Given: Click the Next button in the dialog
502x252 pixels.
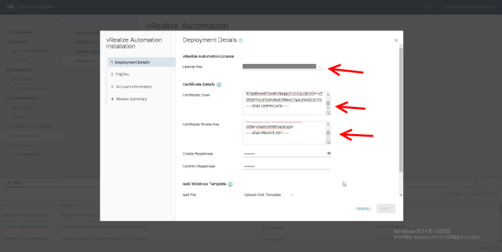Looking at the screenshot, I should 385,209.
